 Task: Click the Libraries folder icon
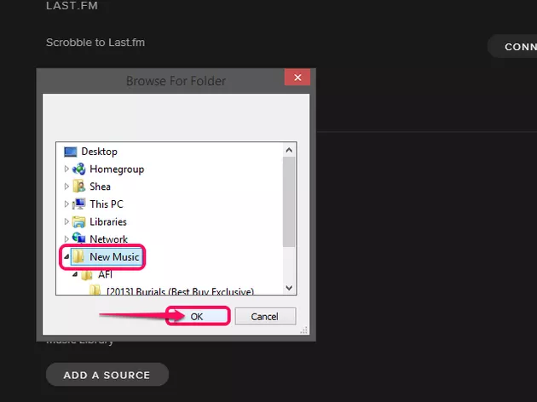(x=79, y=221)
